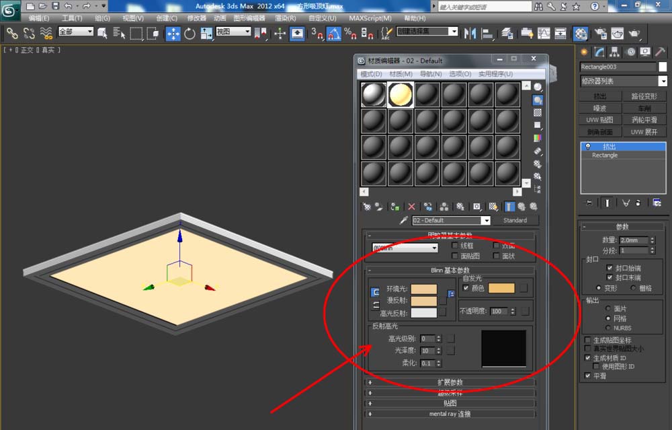Image resolution: width=672 pixels, height=430 pixels.
Task: Click the UVW 贴图 modifier button
Action: tap(600, 120)
